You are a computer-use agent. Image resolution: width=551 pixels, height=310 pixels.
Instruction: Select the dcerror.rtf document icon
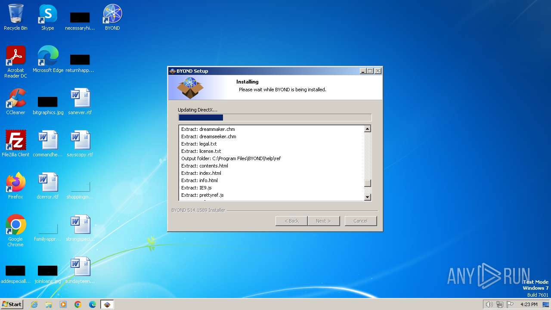coord(48,186)
